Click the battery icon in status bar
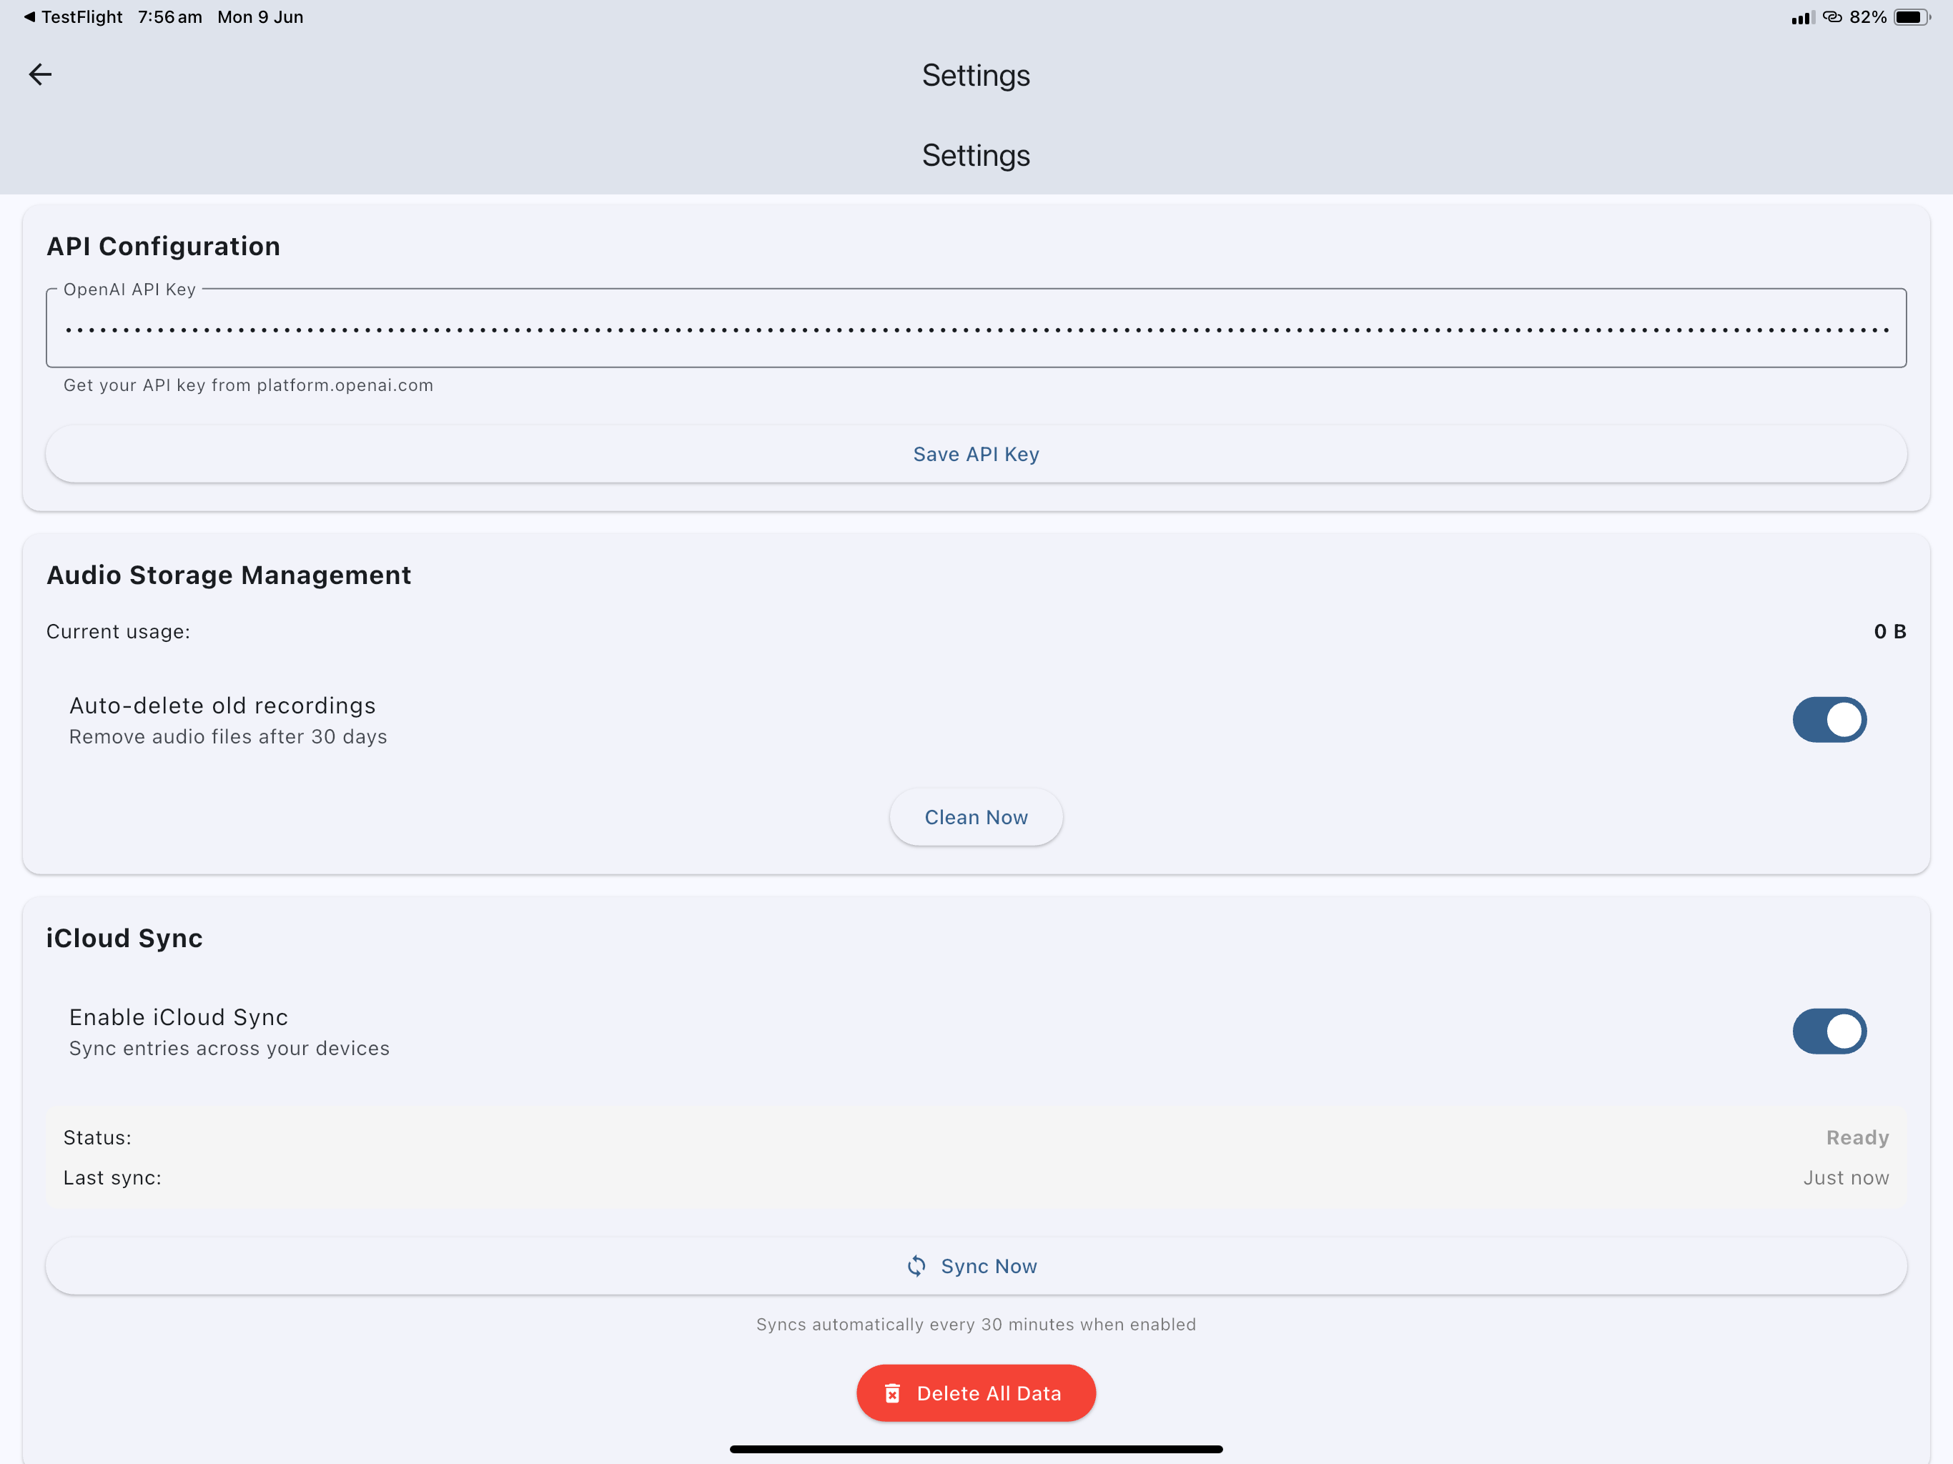 tap(1912, 16)
